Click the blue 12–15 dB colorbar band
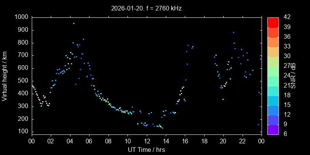The width and height of the screenshot is (310, 155). click(273, 110)
